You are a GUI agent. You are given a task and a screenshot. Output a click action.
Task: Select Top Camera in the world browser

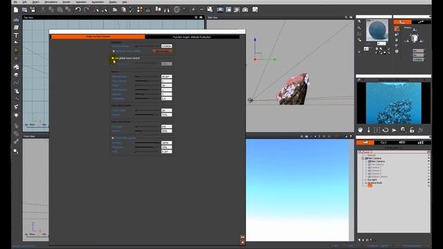click(x=378, y=165)
